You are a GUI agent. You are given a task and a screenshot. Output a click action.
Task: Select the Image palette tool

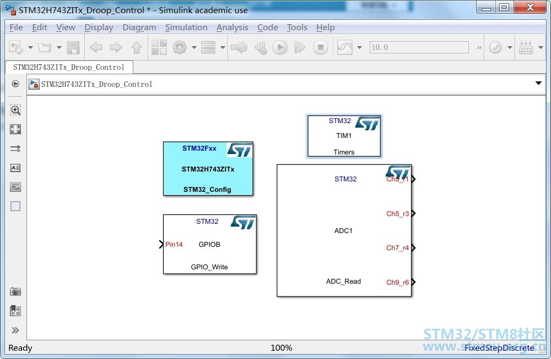point(15,187)
